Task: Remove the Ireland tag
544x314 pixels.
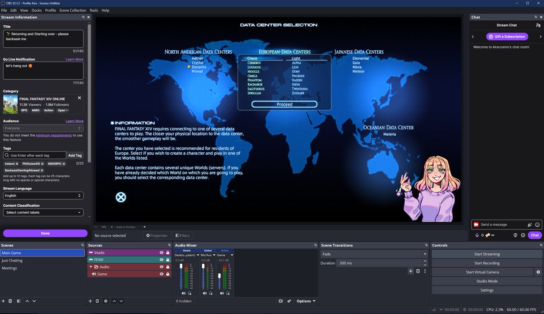Action: 17,163
